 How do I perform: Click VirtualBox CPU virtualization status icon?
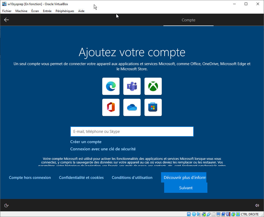[228, 214]
